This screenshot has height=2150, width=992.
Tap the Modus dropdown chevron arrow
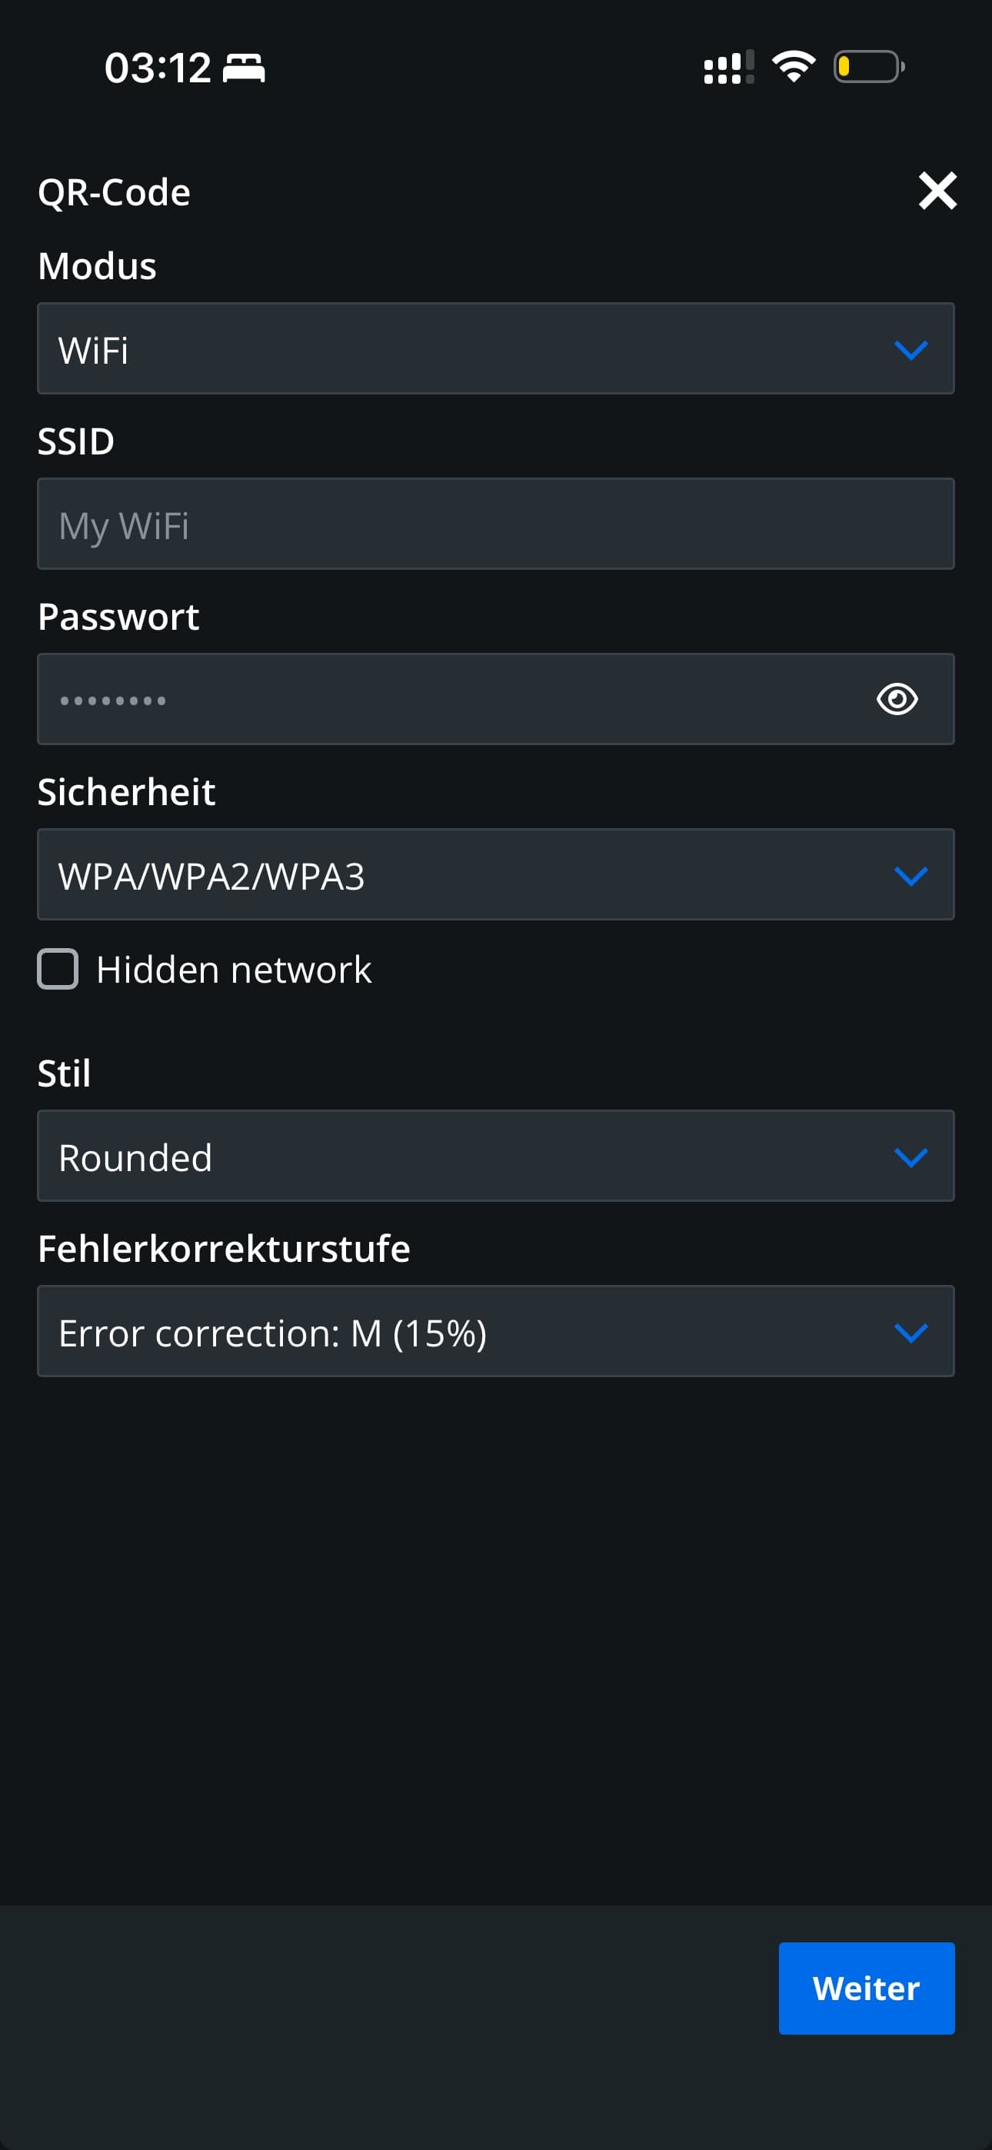(910, 349)
